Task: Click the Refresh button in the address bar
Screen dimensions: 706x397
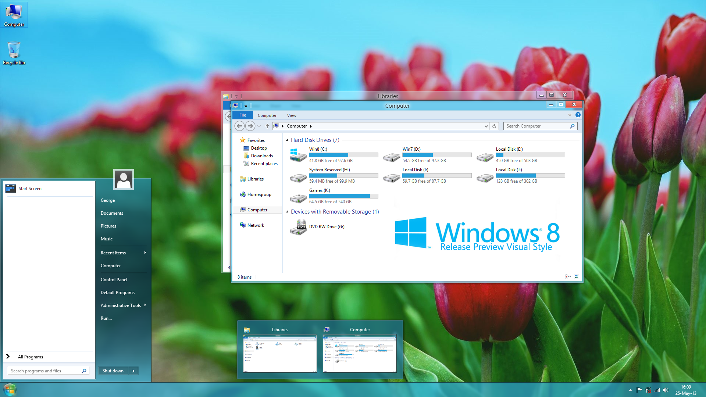Action: (x=494, y=126)
